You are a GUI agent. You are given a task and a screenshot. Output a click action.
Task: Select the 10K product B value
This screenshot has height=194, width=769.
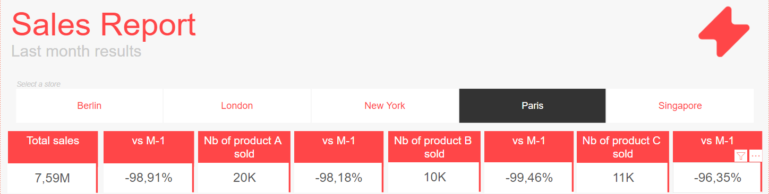coord(434,177)
